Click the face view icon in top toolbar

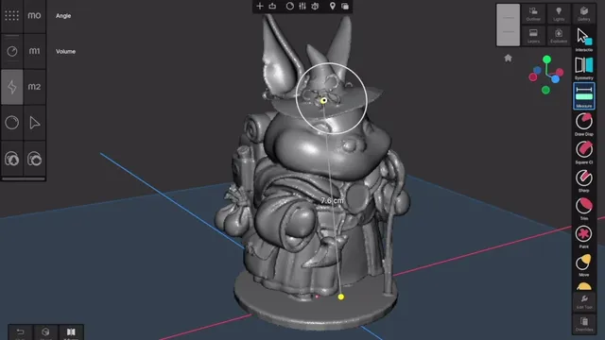click(315, 7)
